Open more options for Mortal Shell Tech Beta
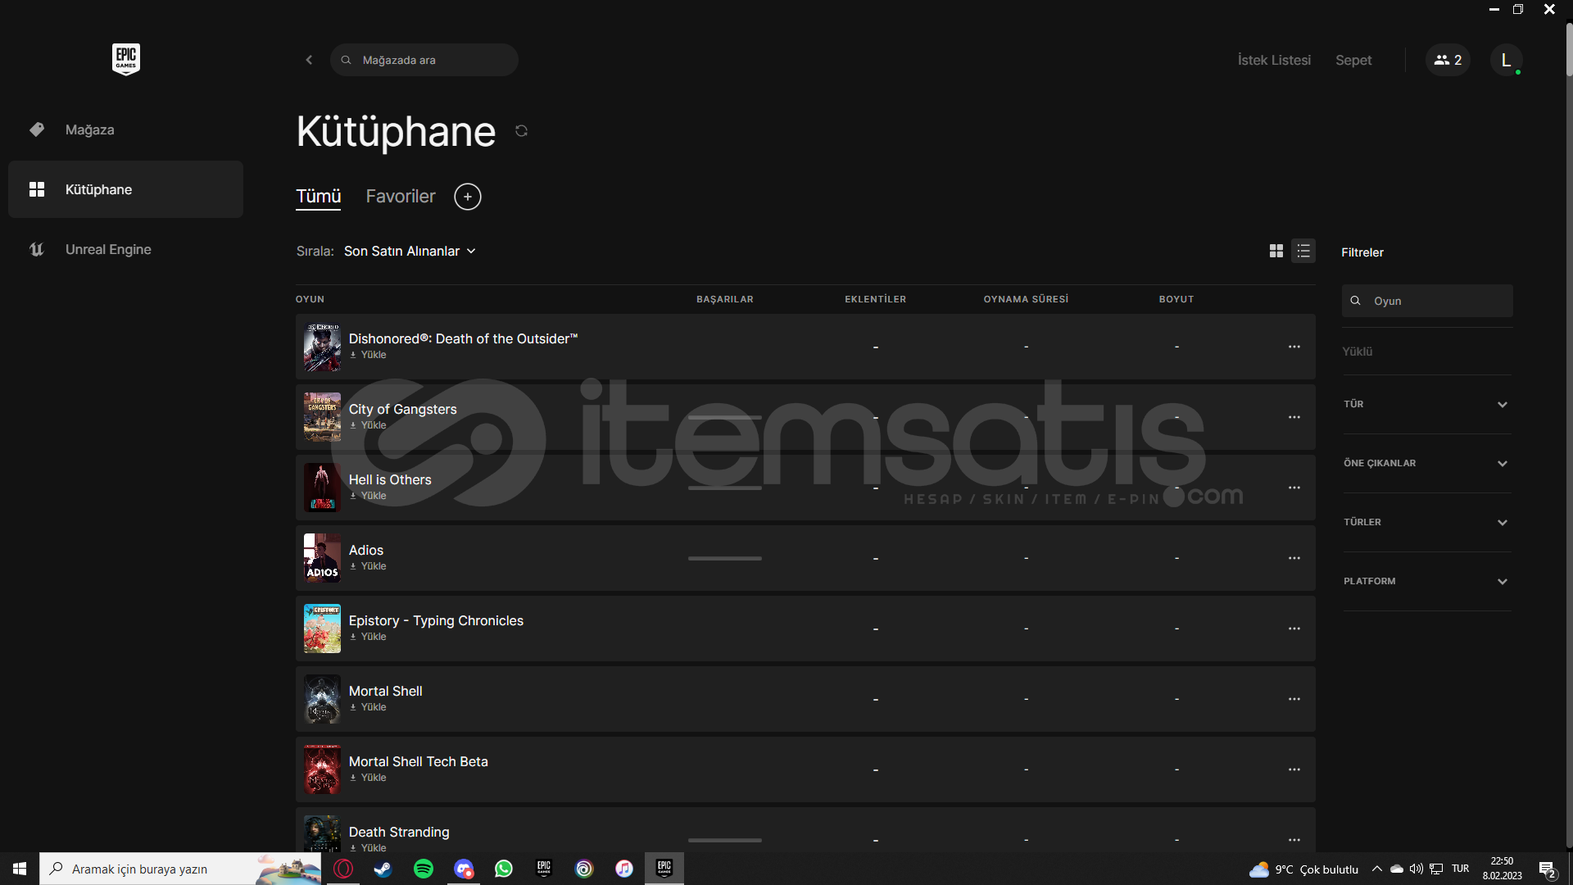Image resolution: width=1573 pixels, height=885 pixels. point(1294,769)
